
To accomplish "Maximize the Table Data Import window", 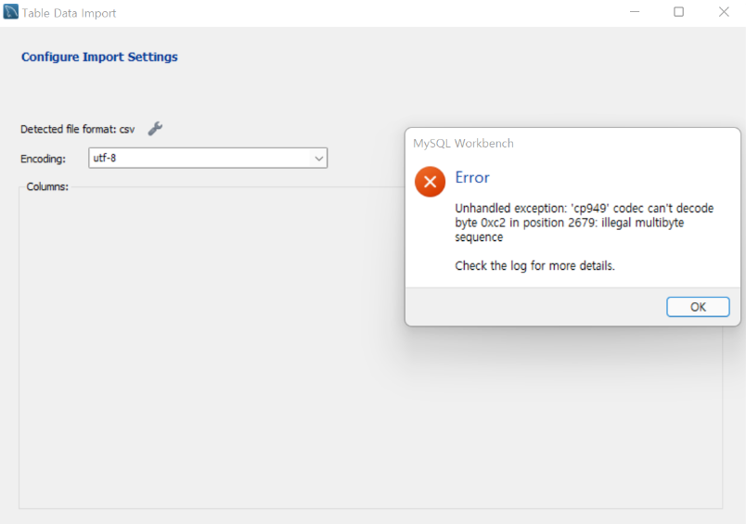I will coord(679,13).
